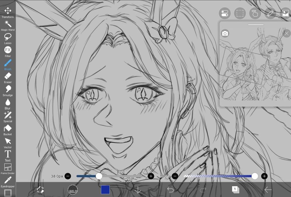Viewport: 291px width, 197px height.
Task: Open the layers panel icon
Action: pyautogui.click(x=235, y=190)
